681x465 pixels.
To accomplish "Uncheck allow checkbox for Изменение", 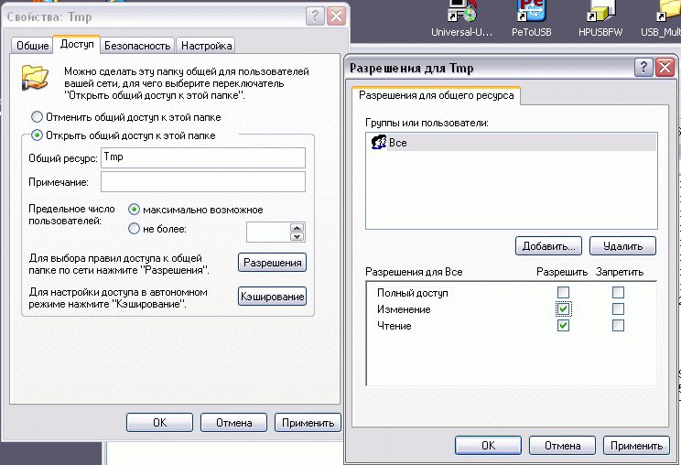I will coord(564,309).
